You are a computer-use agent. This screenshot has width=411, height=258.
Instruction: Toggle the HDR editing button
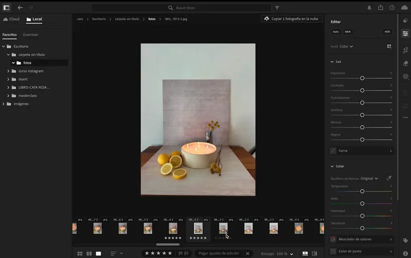pos(387,32)
